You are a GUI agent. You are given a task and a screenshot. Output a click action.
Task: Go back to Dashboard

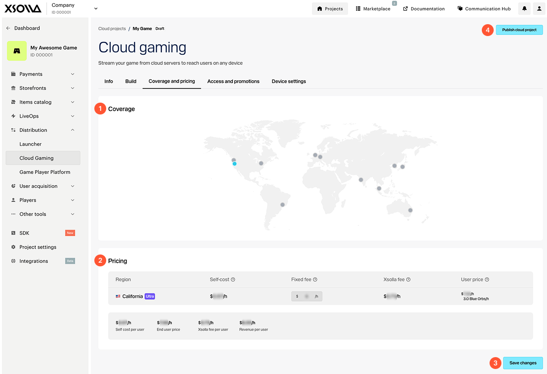click(23, 28)
